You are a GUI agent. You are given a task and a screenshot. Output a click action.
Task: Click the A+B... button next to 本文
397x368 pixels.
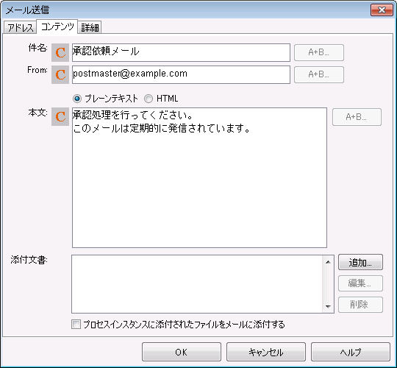tap(357, 117)
